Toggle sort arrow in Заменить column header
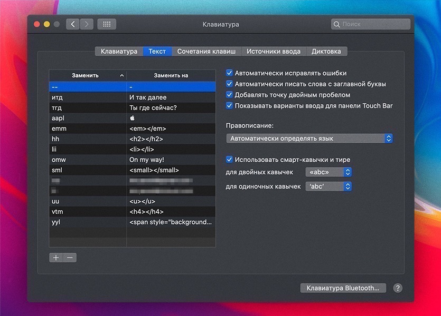Screen dimensions: 441x316 [122, 75]
